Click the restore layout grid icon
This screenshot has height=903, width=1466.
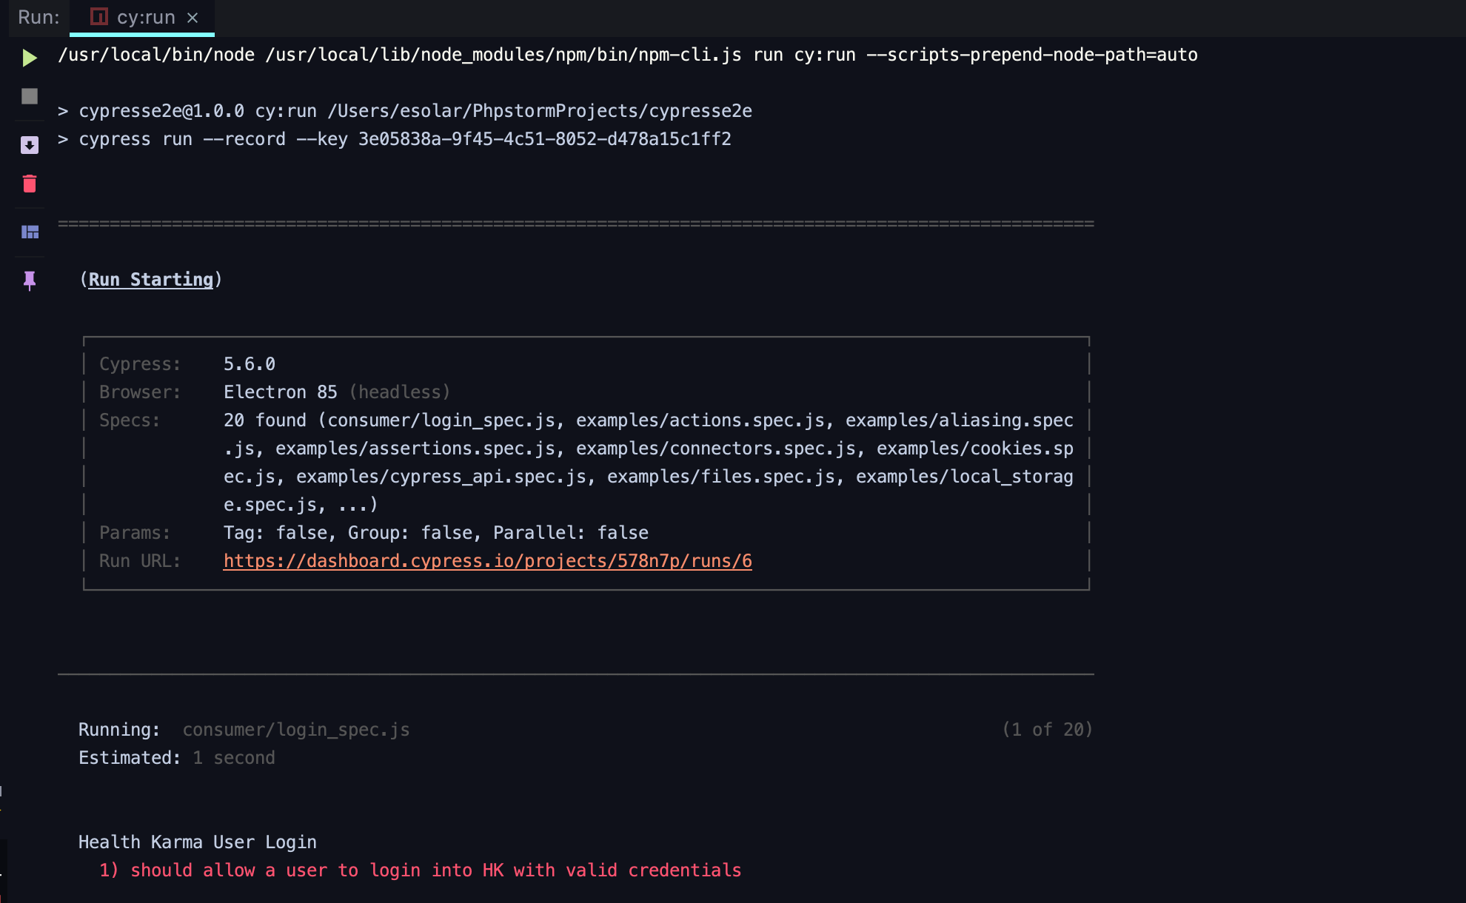click(x=30, y=232)
